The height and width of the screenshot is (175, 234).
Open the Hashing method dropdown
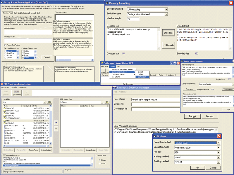click(x=218, y=157)
